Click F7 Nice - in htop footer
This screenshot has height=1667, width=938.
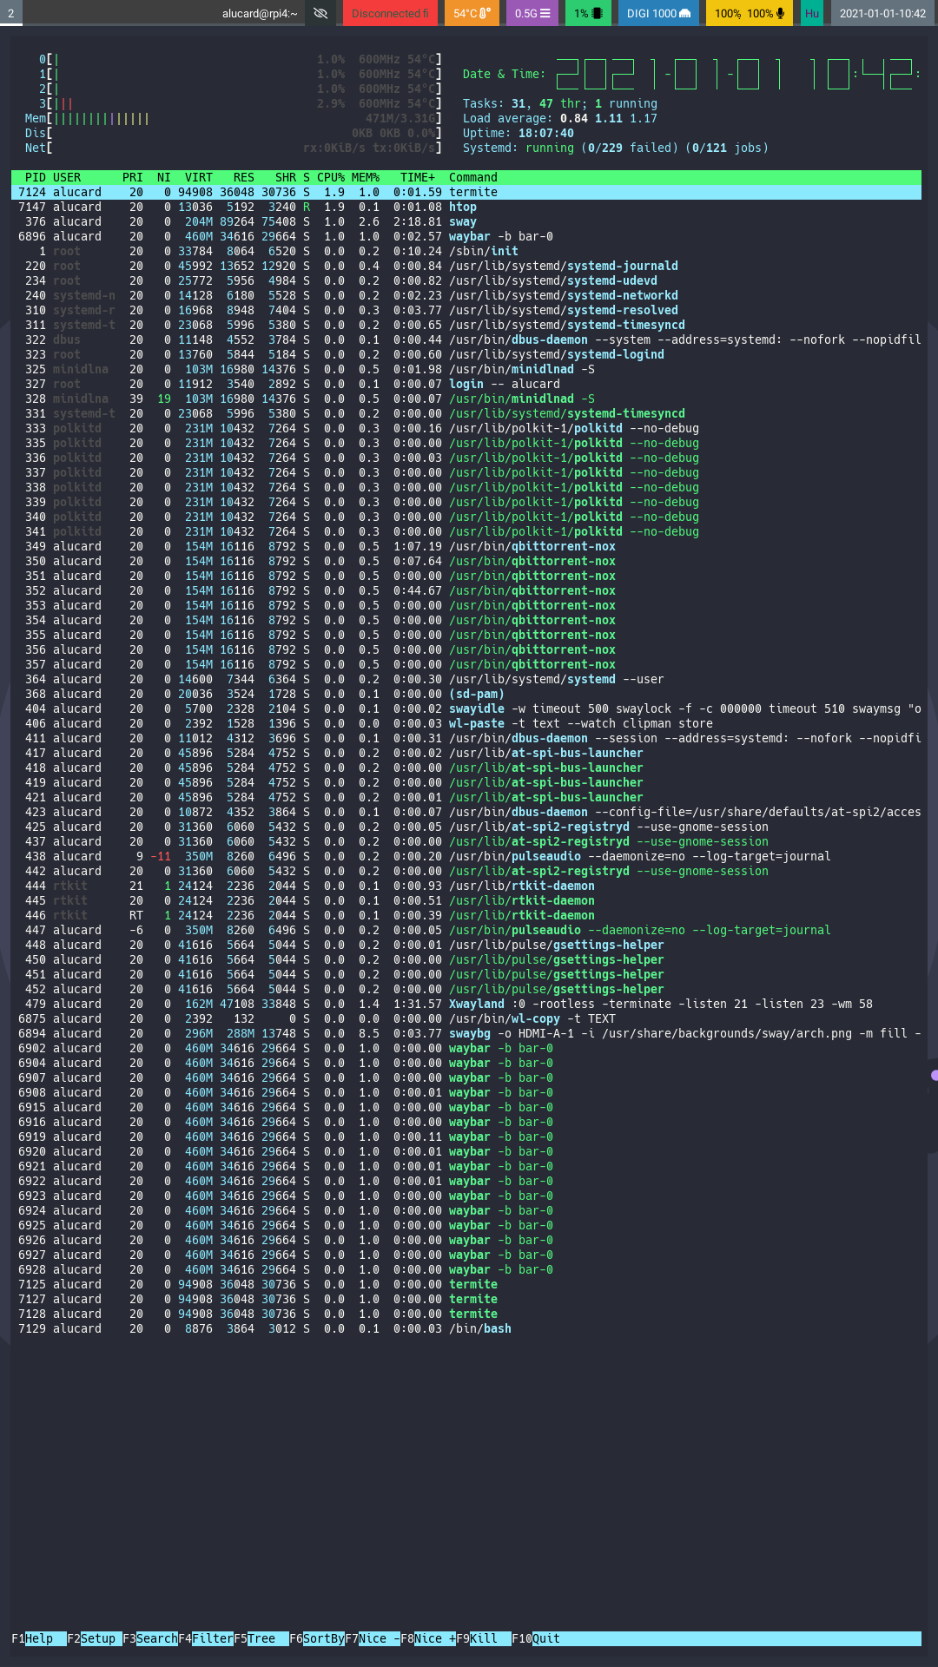[x=373, y=1638]
